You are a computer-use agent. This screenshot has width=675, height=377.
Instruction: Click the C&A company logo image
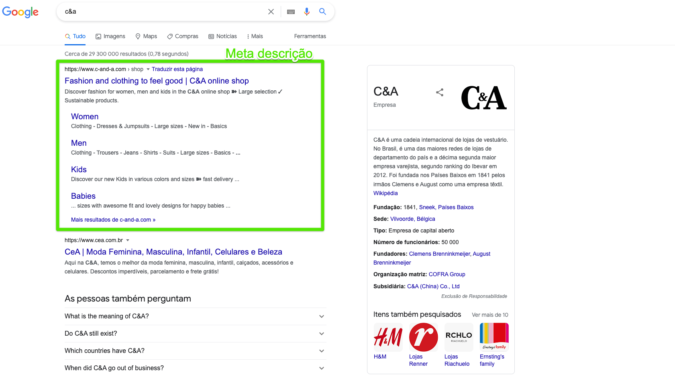click(x=483, y=98)
